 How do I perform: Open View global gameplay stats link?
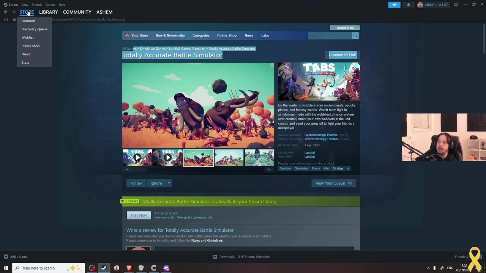click(x=195, y=218)
